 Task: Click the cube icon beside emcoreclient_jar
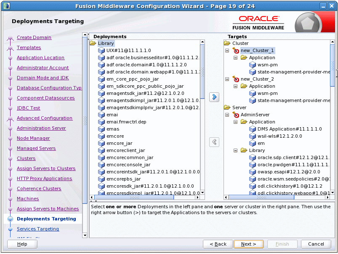101,150
